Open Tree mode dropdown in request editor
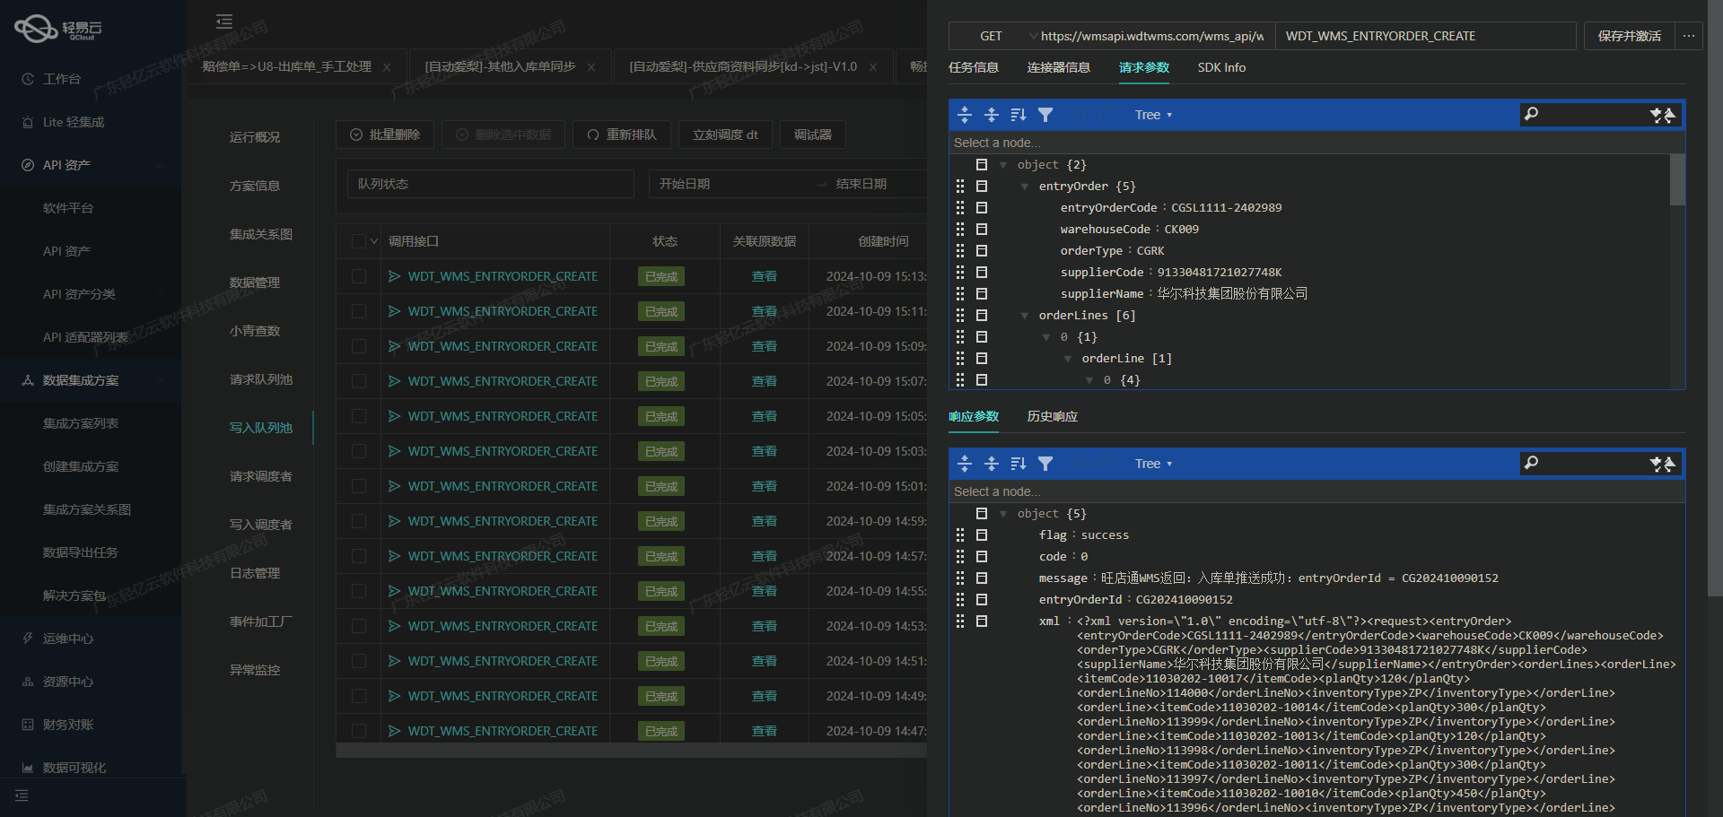 (x=1153, y=115)
